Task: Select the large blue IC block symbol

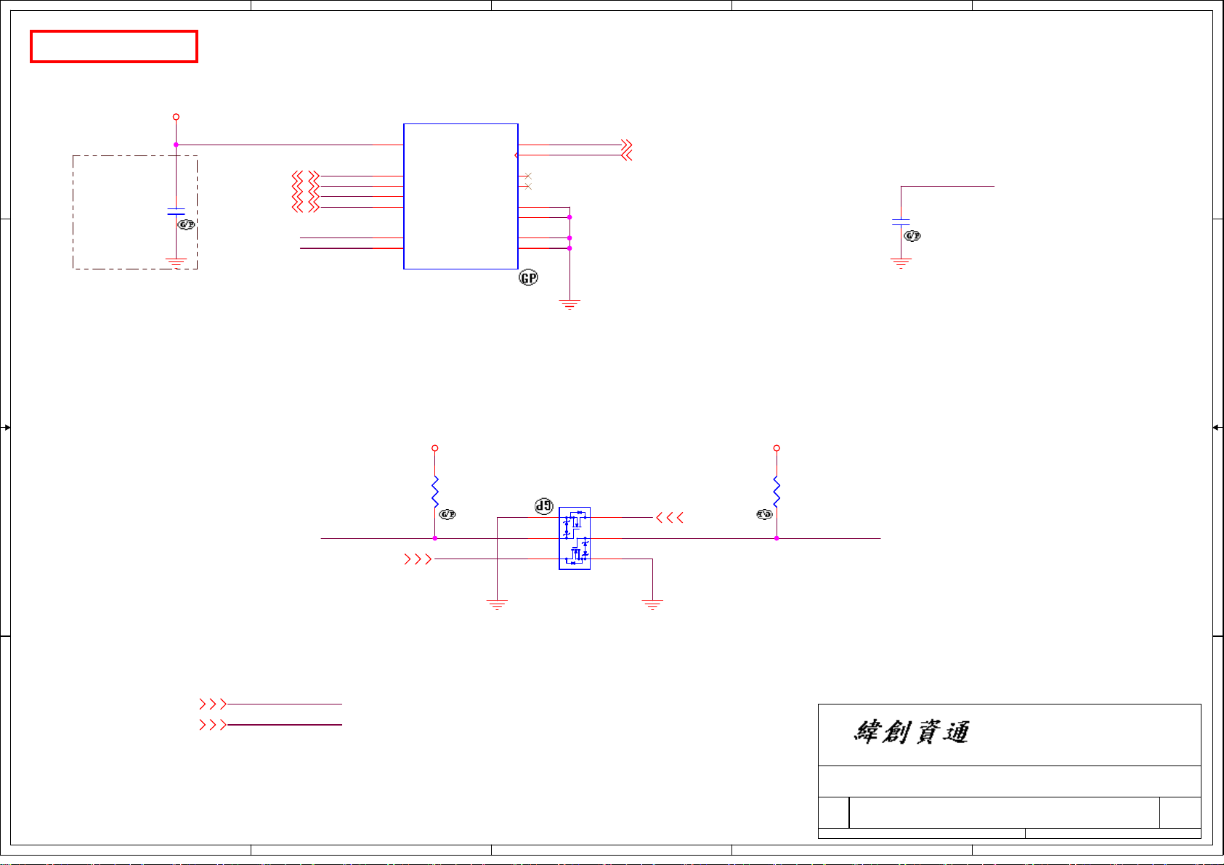Action: 461,196
